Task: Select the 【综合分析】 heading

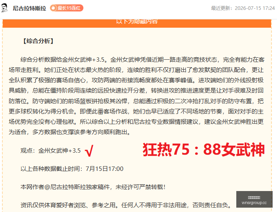Action: 38,41
